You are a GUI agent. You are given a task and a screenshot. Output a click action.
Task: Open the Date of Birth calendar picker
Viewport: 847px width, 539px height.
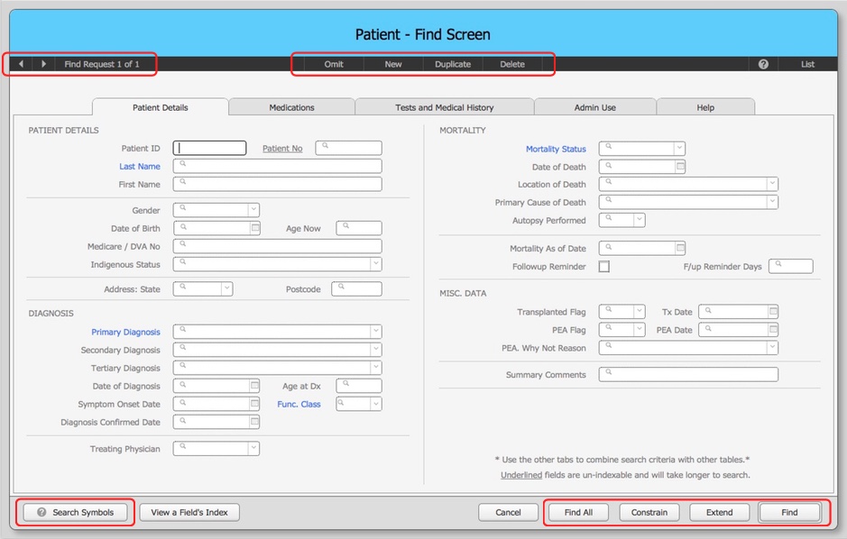[x=255, y=229]
